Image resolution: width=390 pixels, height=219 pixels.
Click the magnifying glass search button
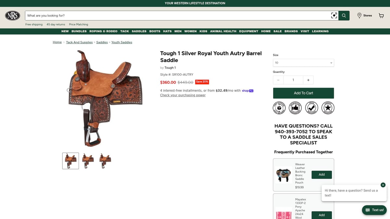344,16
